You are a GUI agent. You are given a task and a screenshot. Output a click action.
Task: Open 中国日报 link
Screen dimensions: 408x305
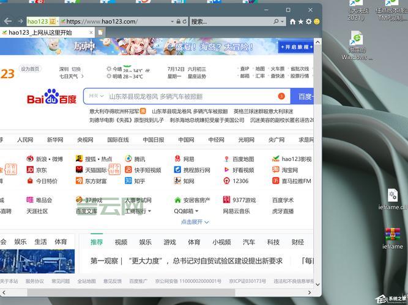(x=154, y=140)
